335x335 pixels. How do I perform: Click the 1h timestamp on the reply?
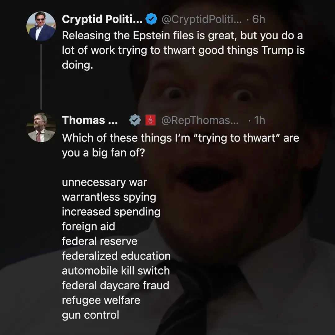tap(259, 120)
